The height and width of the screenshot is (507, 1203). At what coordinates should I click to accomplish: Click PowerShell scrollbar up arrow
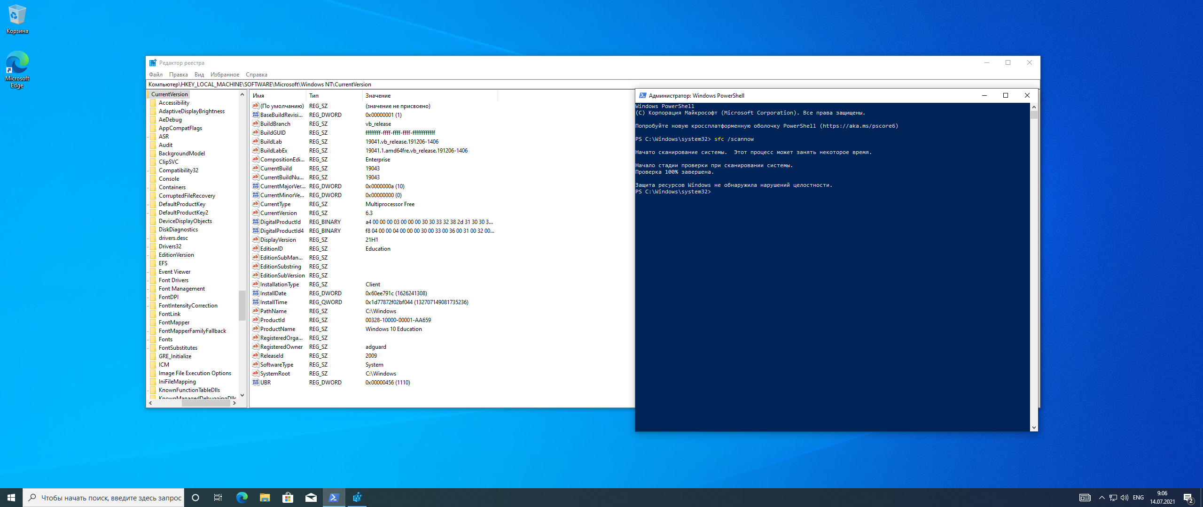pyautogui.click(x=1034, y=107)
